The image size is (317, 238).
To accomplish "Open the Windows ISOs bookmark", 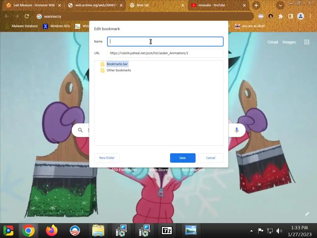I will (x=56, y=26).
